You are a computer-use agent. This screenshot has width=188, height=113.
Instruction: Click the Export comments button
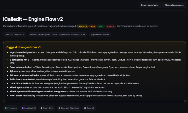150,5
